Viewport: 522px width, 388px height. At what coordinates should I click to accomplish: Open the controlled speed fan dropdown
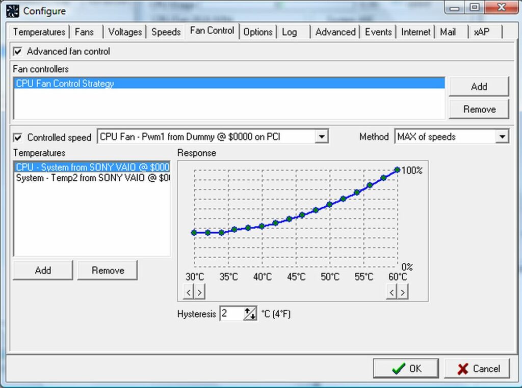click(322, 137)
